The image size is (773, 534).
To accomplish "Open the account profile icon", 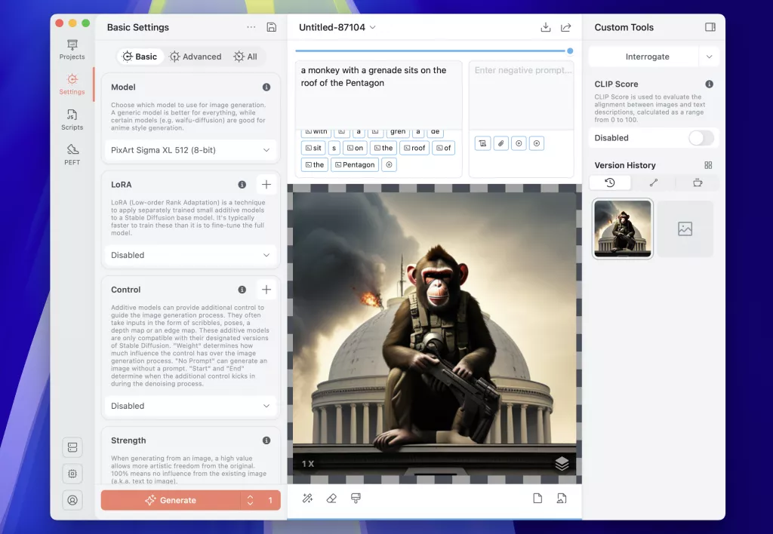I will [x=72, y=500].
